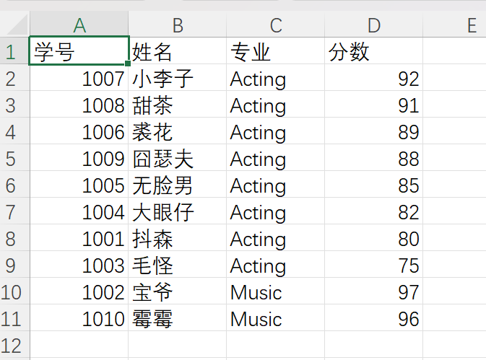Select the cell containing 无脸男
This screenshot has height=360, width=486.
pos(178,186)
